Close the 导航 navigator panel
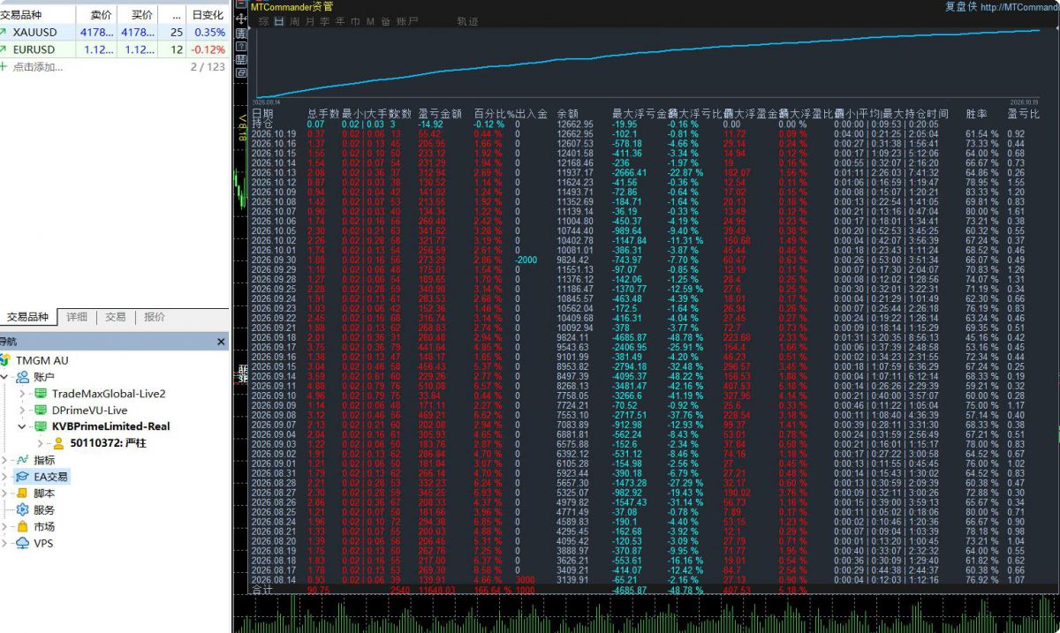 222,342
